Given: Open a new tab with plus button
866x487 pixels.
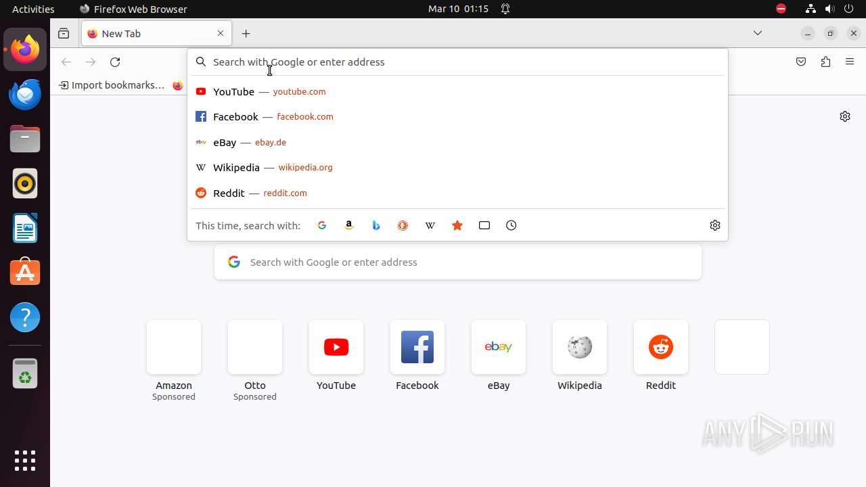Looking at the screenshot, I should pyautogui.click(x=246, y=33).
